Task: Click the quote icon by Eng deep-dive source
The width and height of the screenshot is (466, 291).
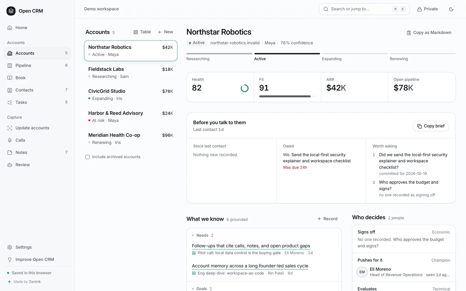Action: 194,273
